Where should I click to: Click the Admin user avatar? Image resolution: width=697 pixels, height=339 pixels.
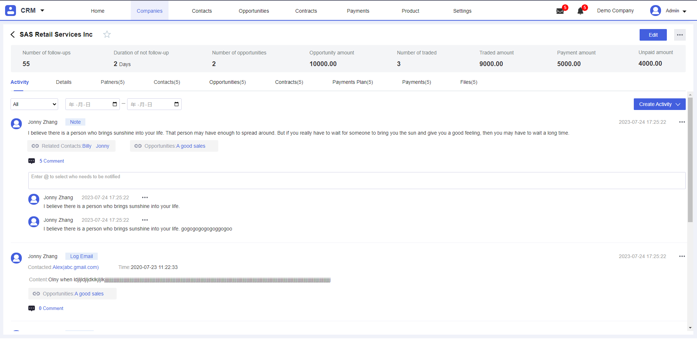click(656, 11)
